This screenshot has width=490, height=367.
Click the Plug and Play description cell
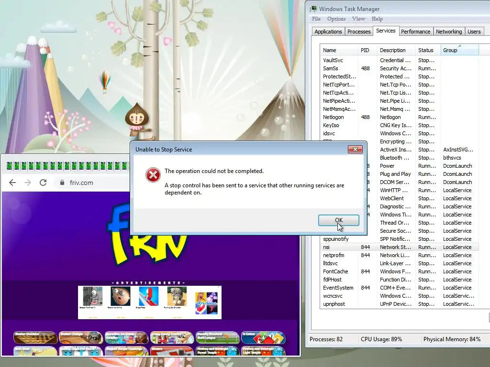395,174
